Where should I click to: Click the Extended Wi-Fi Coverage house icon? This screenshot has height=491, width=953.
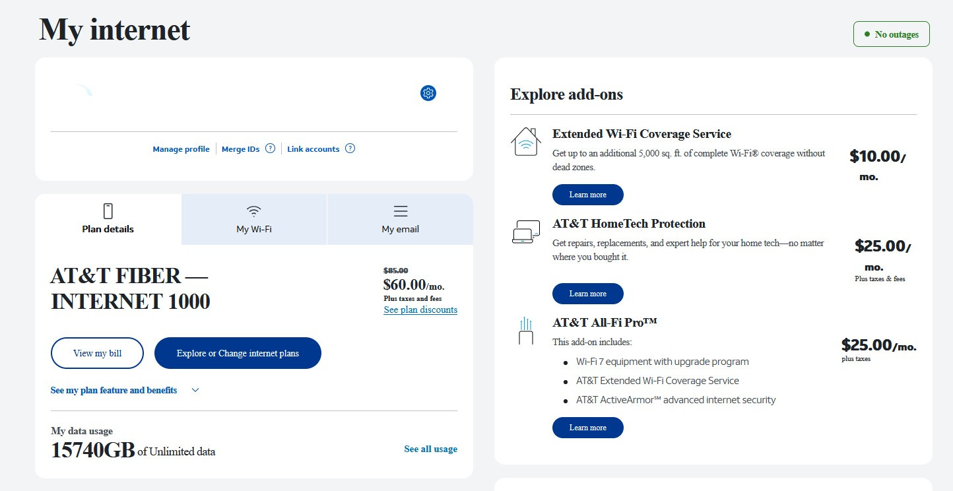[x=526, y=142]
